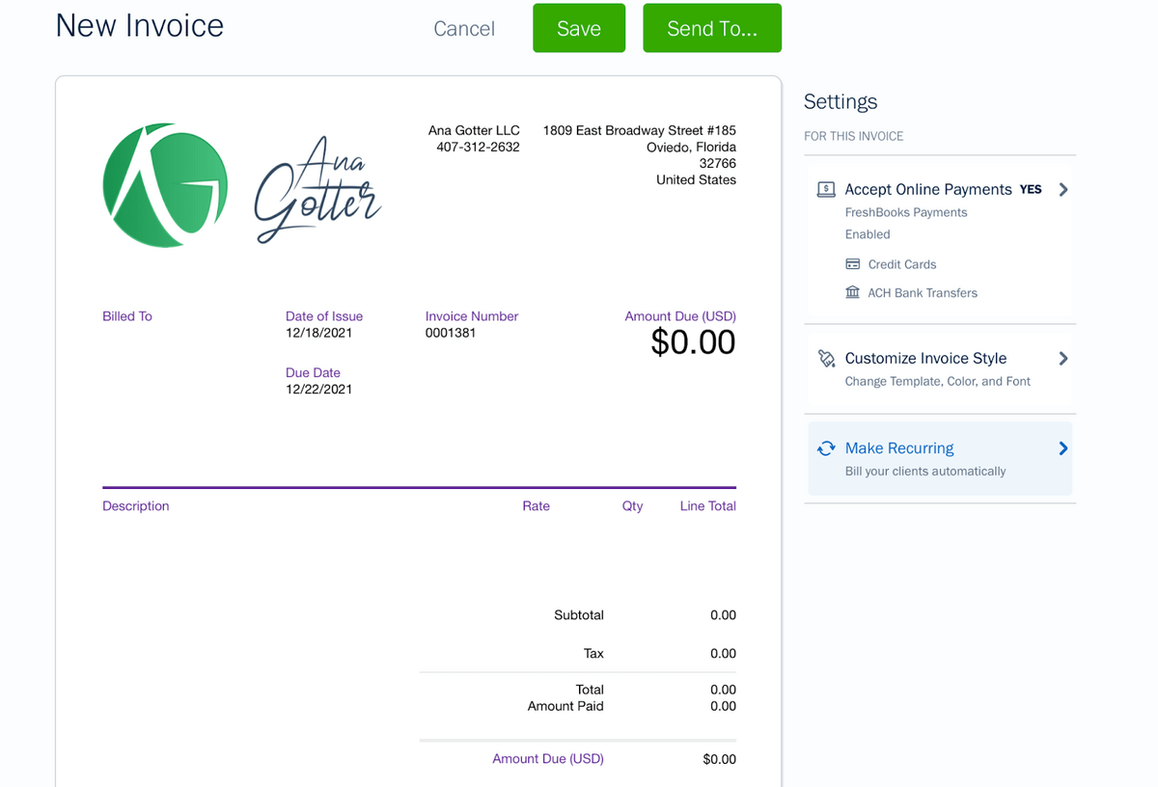Toggle the online payments YES indicator
Viewport: 1158px width, 787px height.
pos(1031,190)
